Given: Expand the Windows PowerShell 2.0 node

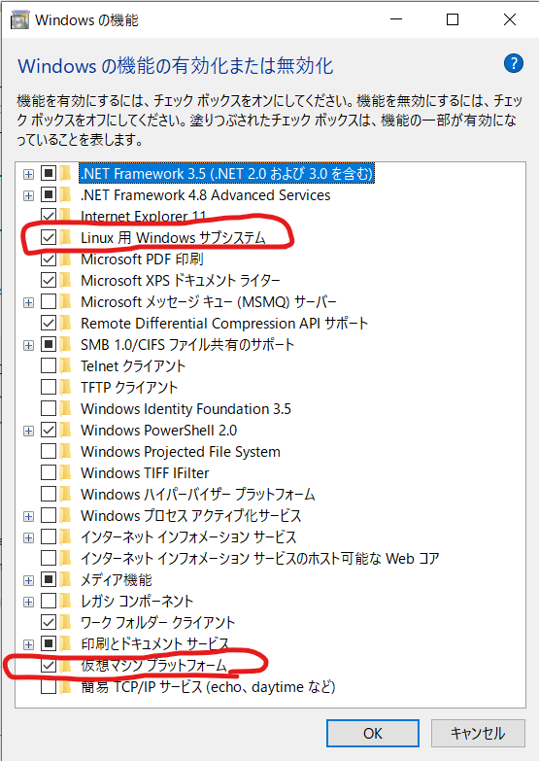Looking at the screenshot, I should click(x=28, y=430).
